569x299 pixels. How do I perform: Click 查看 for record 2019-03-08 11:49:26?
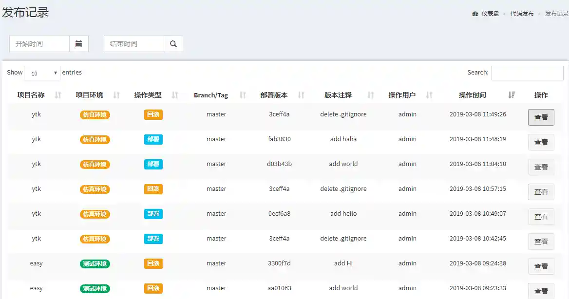(x=541, y=117)
